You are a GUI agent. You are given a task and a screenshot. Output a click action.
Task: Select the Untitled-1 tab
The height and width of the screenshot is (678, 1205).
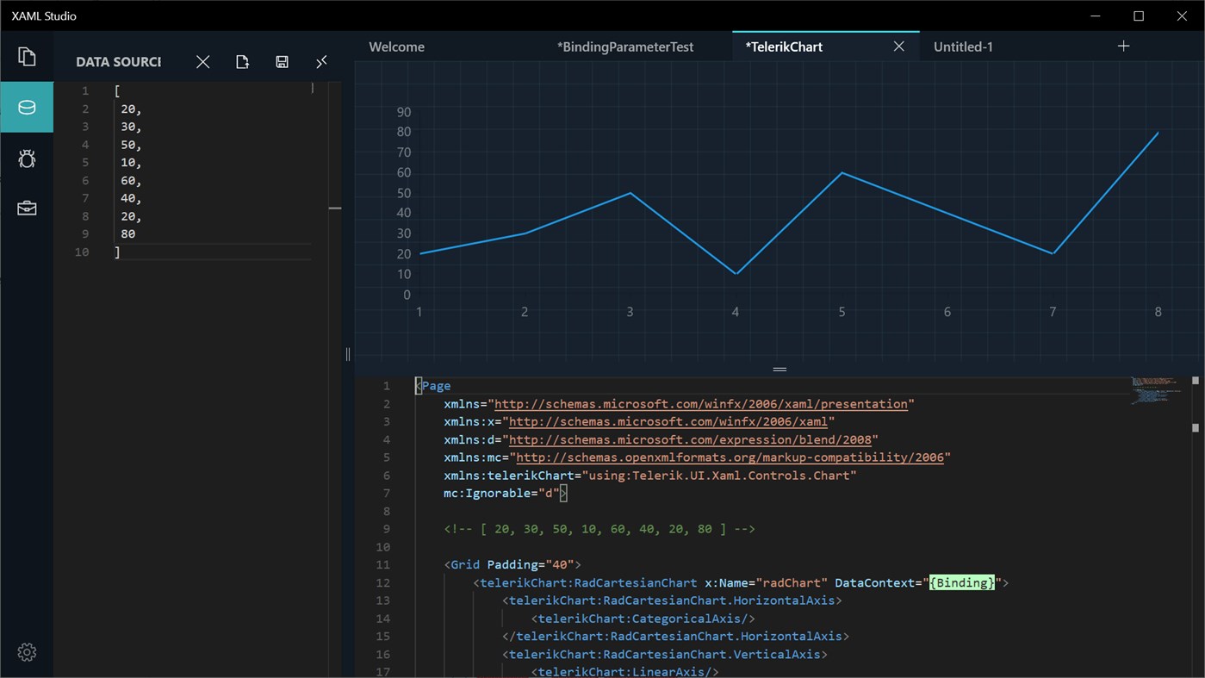(963, 47)
